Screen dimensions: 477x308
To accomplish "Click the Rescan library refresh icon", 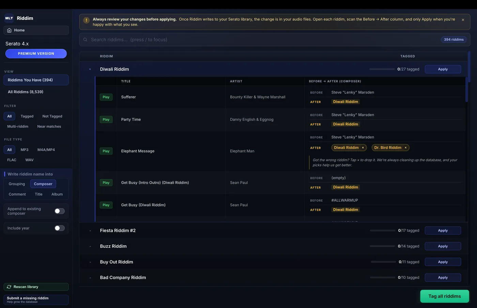I will click(9, 287).
